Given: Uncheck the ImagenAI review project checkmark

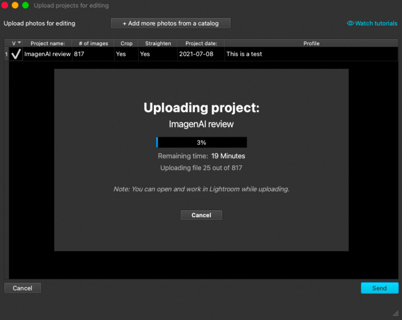Looking at the screenshot, I should [16, 54].
